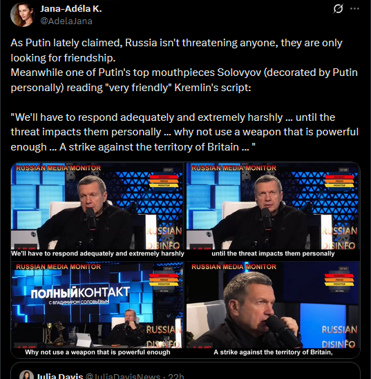Open the 'respond adequately and extremely harshly' image
This screenshot has height=379, width=371.
tap(97, 211)
